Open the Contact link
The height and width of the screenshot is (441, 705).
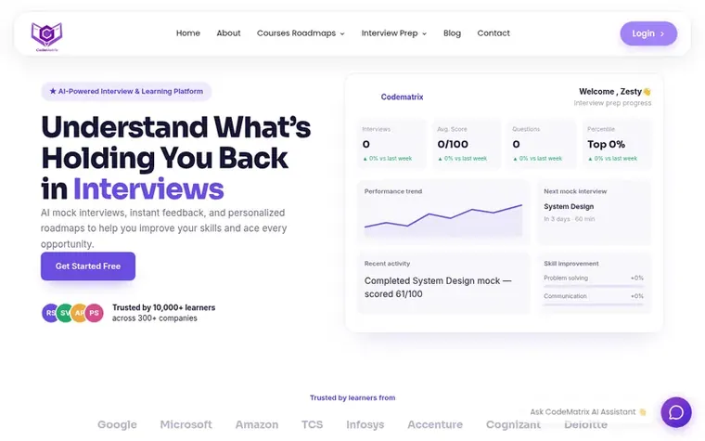[x=493, y=33]
